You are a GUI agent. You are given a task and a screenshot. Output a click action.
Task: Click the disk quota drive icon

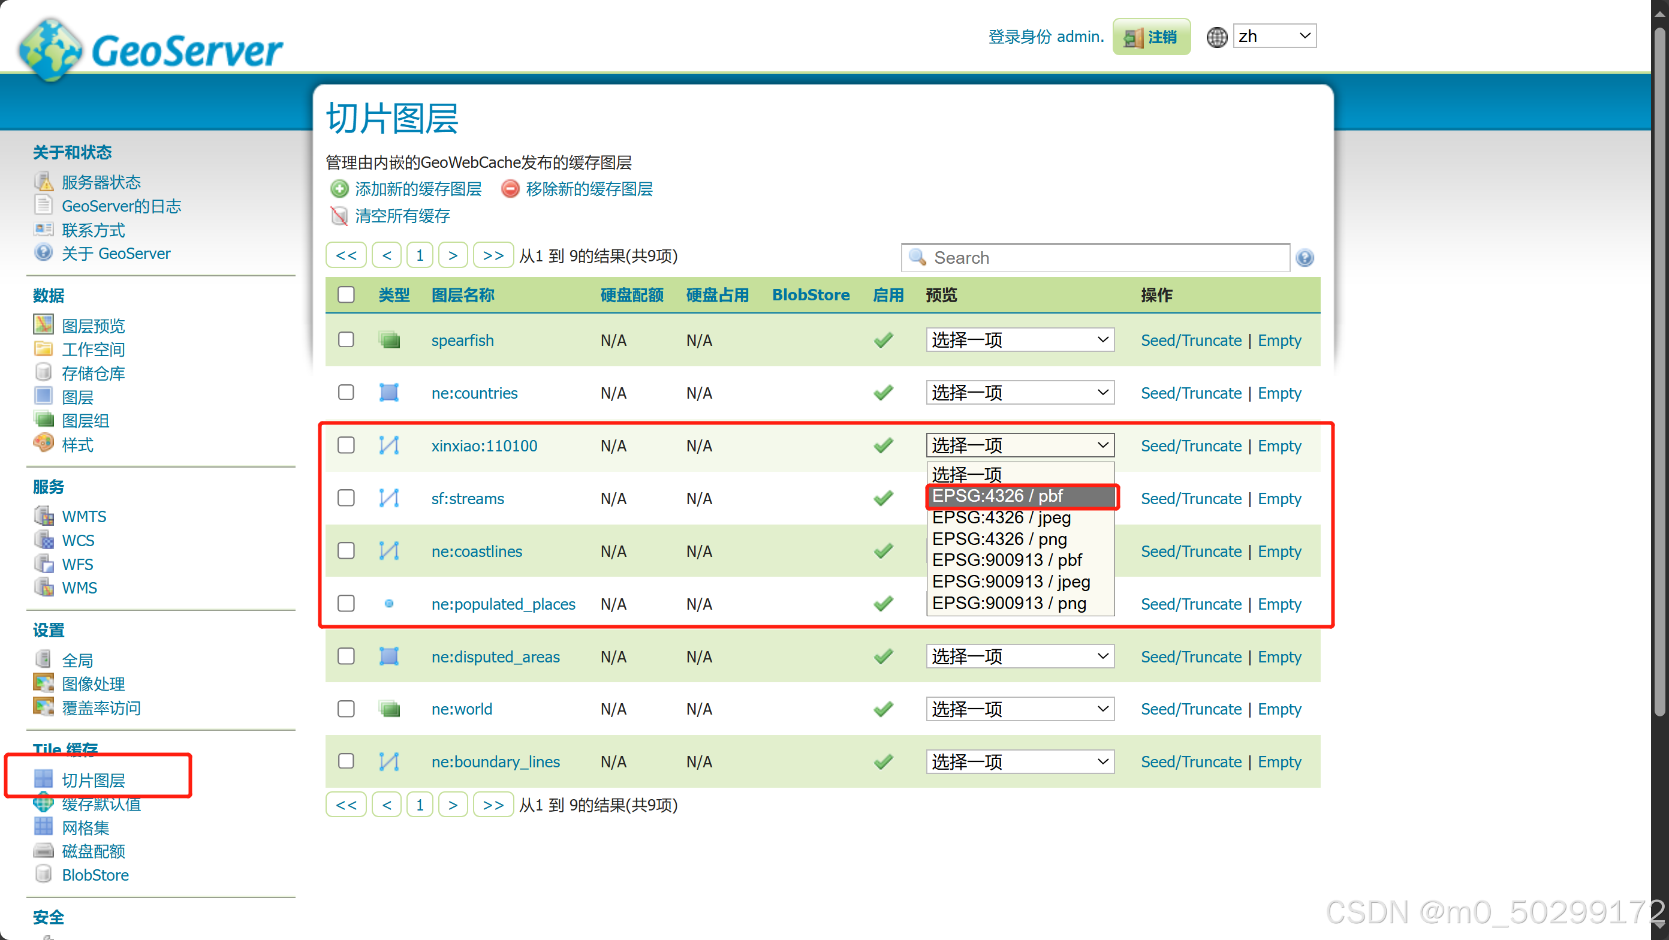tap(43, 851)
